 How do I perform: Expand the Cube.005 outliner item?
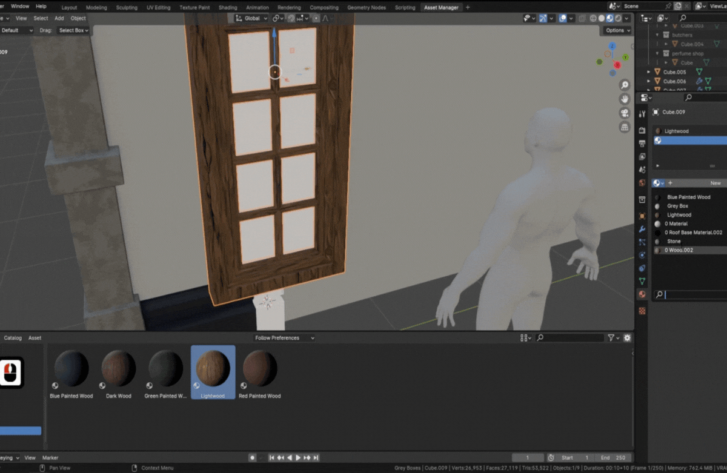coord(649,72)
